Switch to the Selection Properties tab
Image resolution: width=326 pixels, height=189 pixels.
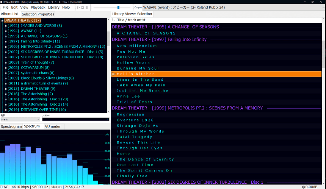tap(38, 14)
